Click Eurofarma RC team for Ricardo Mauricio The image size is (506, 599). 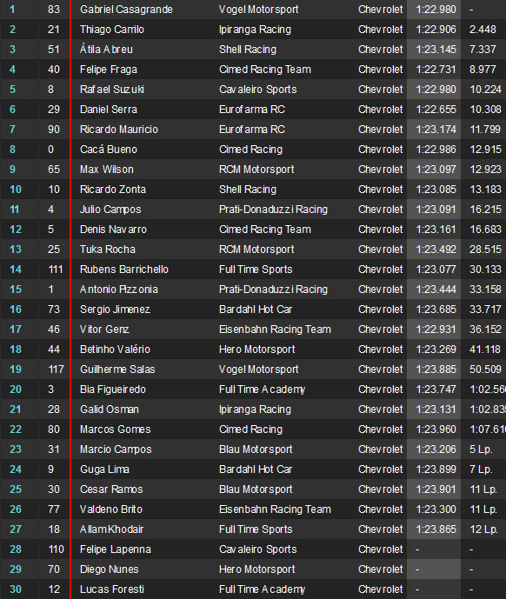252,130
